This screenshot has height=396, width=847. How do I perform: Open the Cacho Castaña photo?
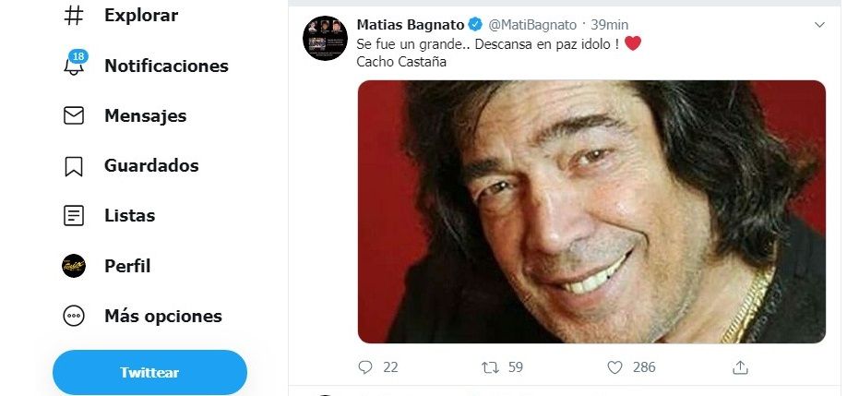point(591,211)
